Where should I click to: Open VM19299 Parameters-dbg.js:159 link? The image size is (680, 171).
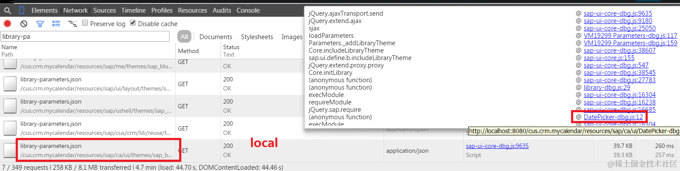coord(630,43)
